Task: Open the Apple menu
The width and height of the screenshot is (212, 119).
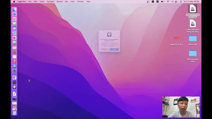Action: (14, 2)
